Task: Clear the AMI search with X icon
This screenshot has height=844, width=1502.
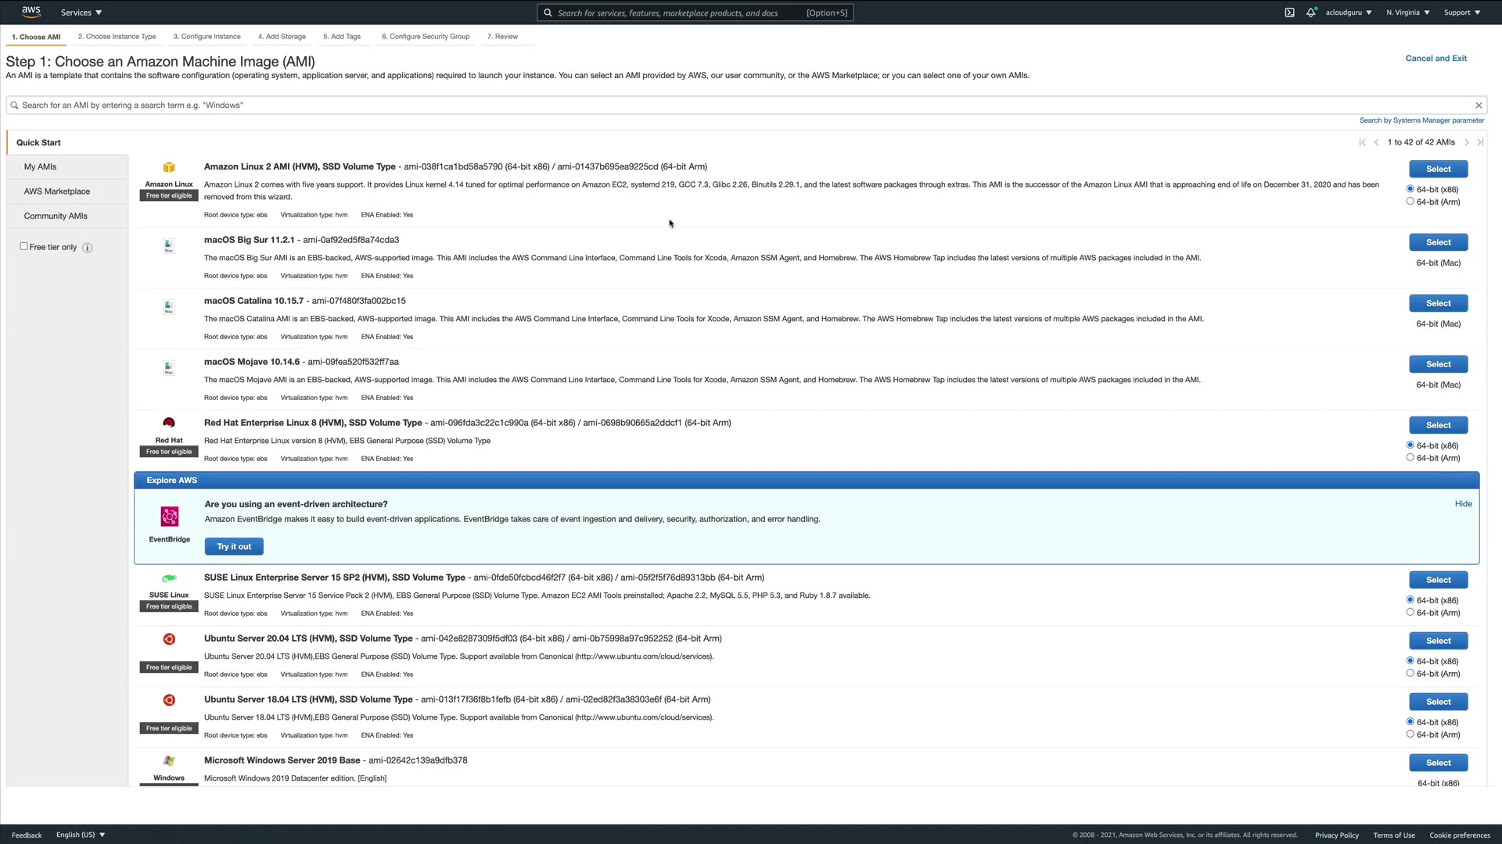Action: pos(1479,105)
